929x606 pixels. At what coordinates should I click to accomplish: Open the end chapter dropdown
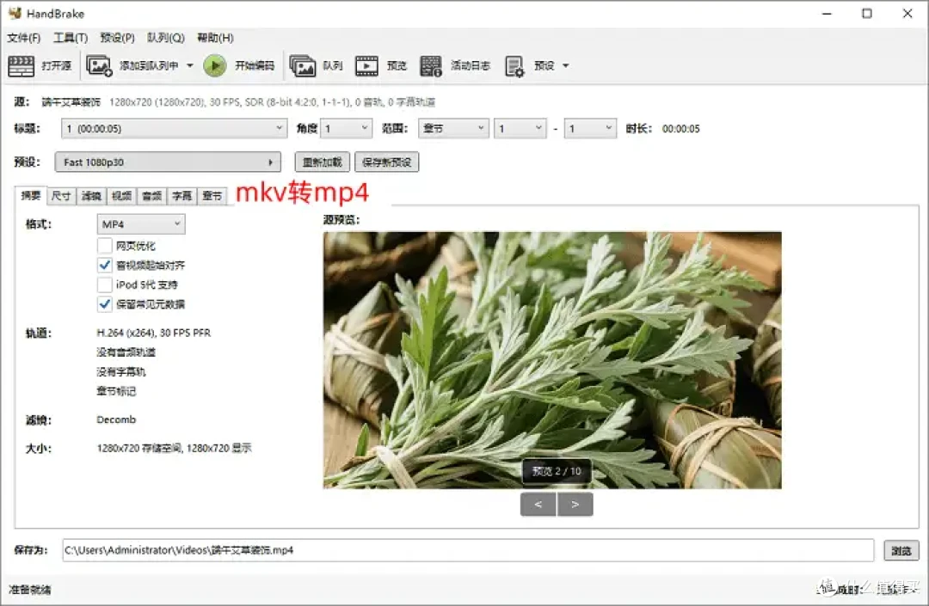(x=590, y=128)
